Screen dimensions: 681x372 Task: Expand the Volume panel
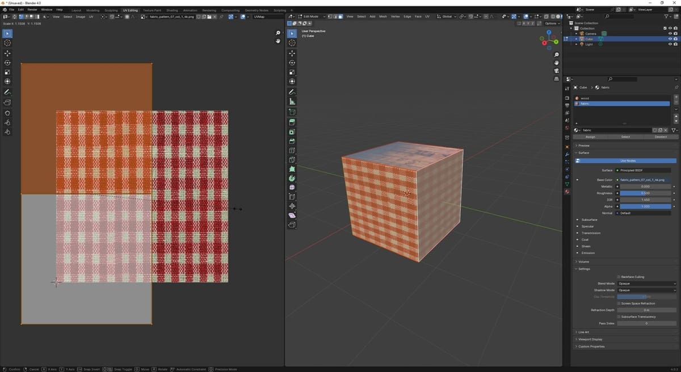coord(583,261)
